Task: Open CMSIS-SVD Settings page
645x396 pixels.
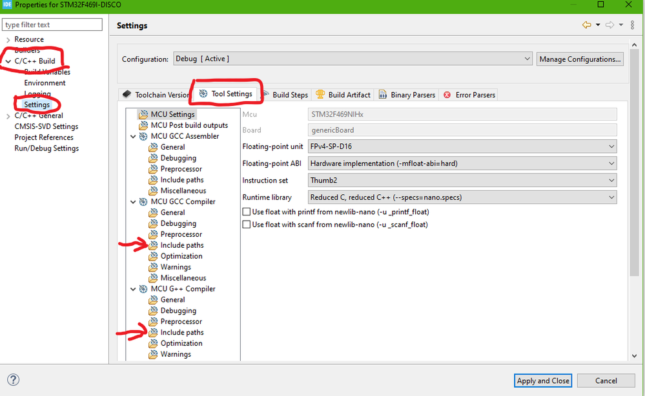Action: (x=46, y=126)
